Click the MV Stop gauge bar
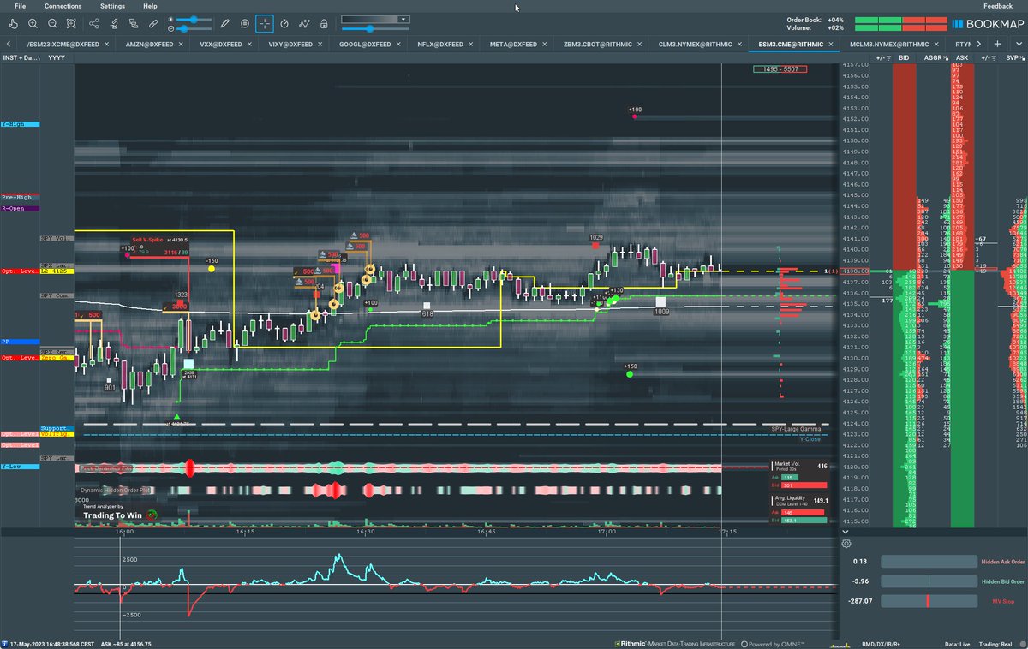Viewport: 1028px width, 649px height. [929, 601]
